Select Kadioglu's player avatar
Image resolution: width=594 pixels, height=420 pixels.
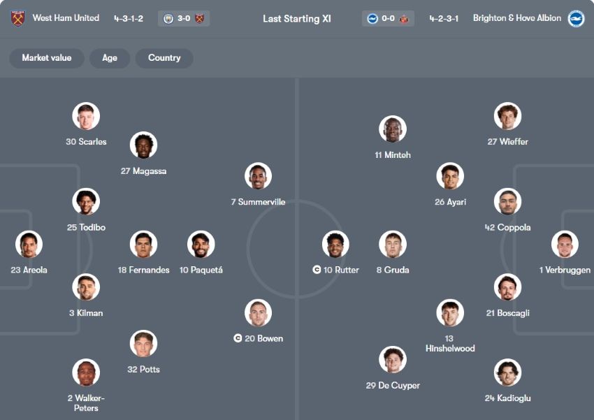pos(507,372)
